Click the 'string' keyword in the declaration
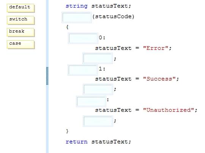 click(x=76, y=6)
